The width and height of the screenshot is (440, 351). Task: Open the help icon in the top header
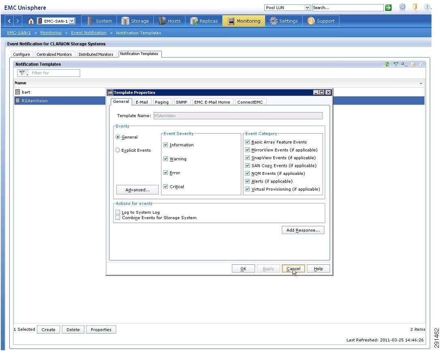[427, 7]
